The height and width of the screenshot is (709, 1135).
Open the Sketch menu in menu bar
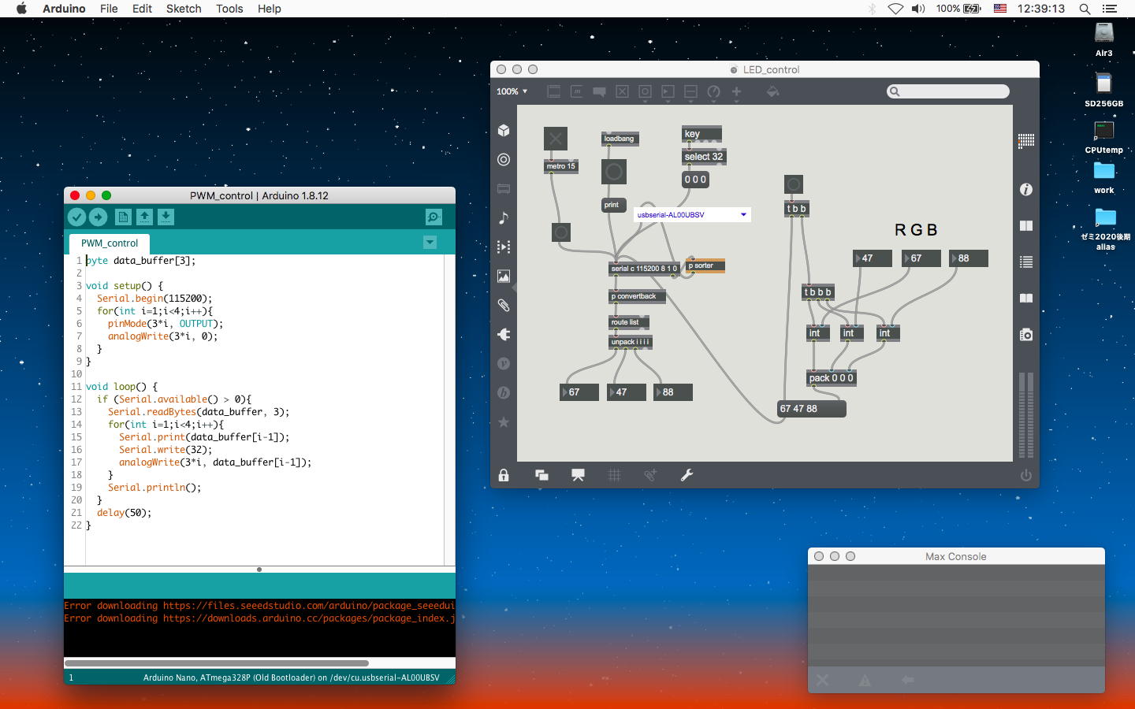pyautogui.click(x=183, y=9)
